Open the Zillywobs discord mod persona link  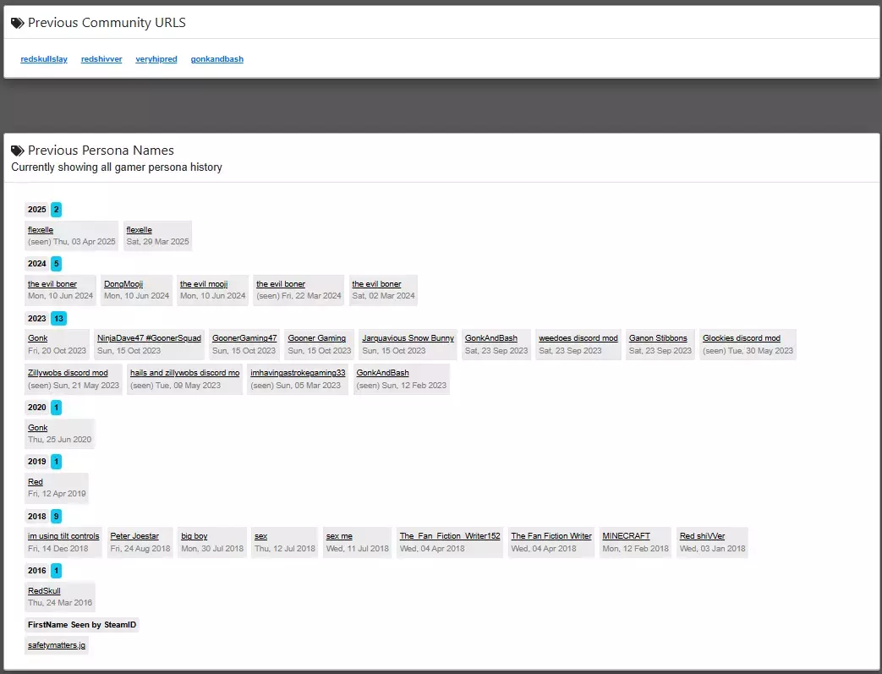click(68, 373)
